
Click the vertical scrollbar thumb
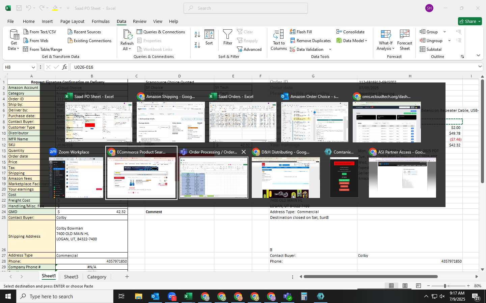[482, 131]
